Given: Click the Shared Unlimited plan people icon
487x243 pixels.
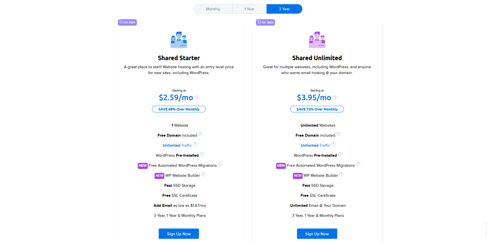Looking at the screenshot, I should tap(317, 39).
